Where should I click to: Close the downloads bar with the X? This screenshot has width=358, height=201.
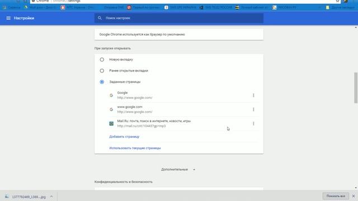click(x=354, y=196)
